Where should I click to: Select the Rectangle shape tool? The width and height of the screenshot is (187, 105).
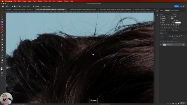[x=2, y=57]
